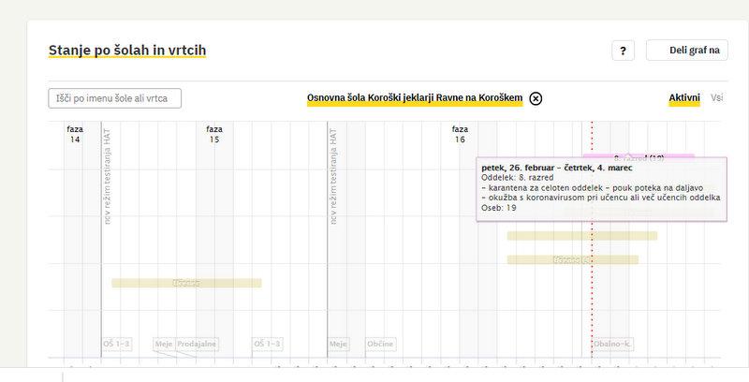This screenshot has height=382, width=749.
Task: Open the 'Stanje po šolah in vrtcih' heading link
Action: coord(127,50)
